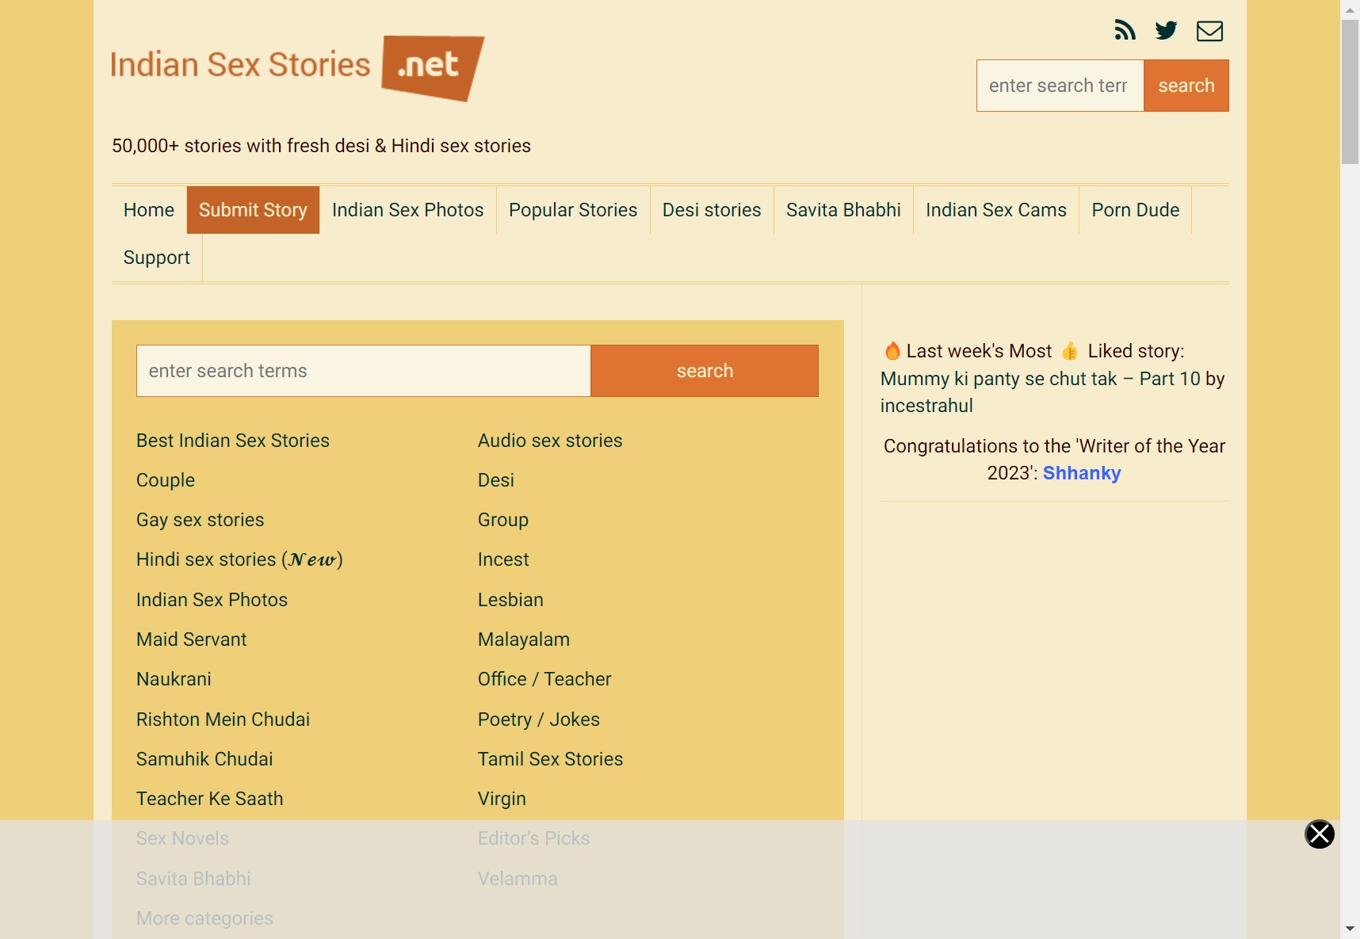Open the Submit Story tab
Image resolution: width=1360 pixels, height=939 pixels.
253,210
